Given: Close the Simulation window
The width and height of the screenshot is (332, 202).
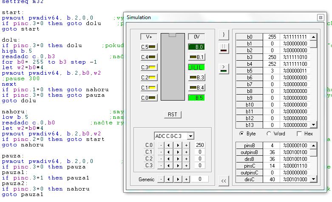Looking at the screenshot, I should point(320,17).
